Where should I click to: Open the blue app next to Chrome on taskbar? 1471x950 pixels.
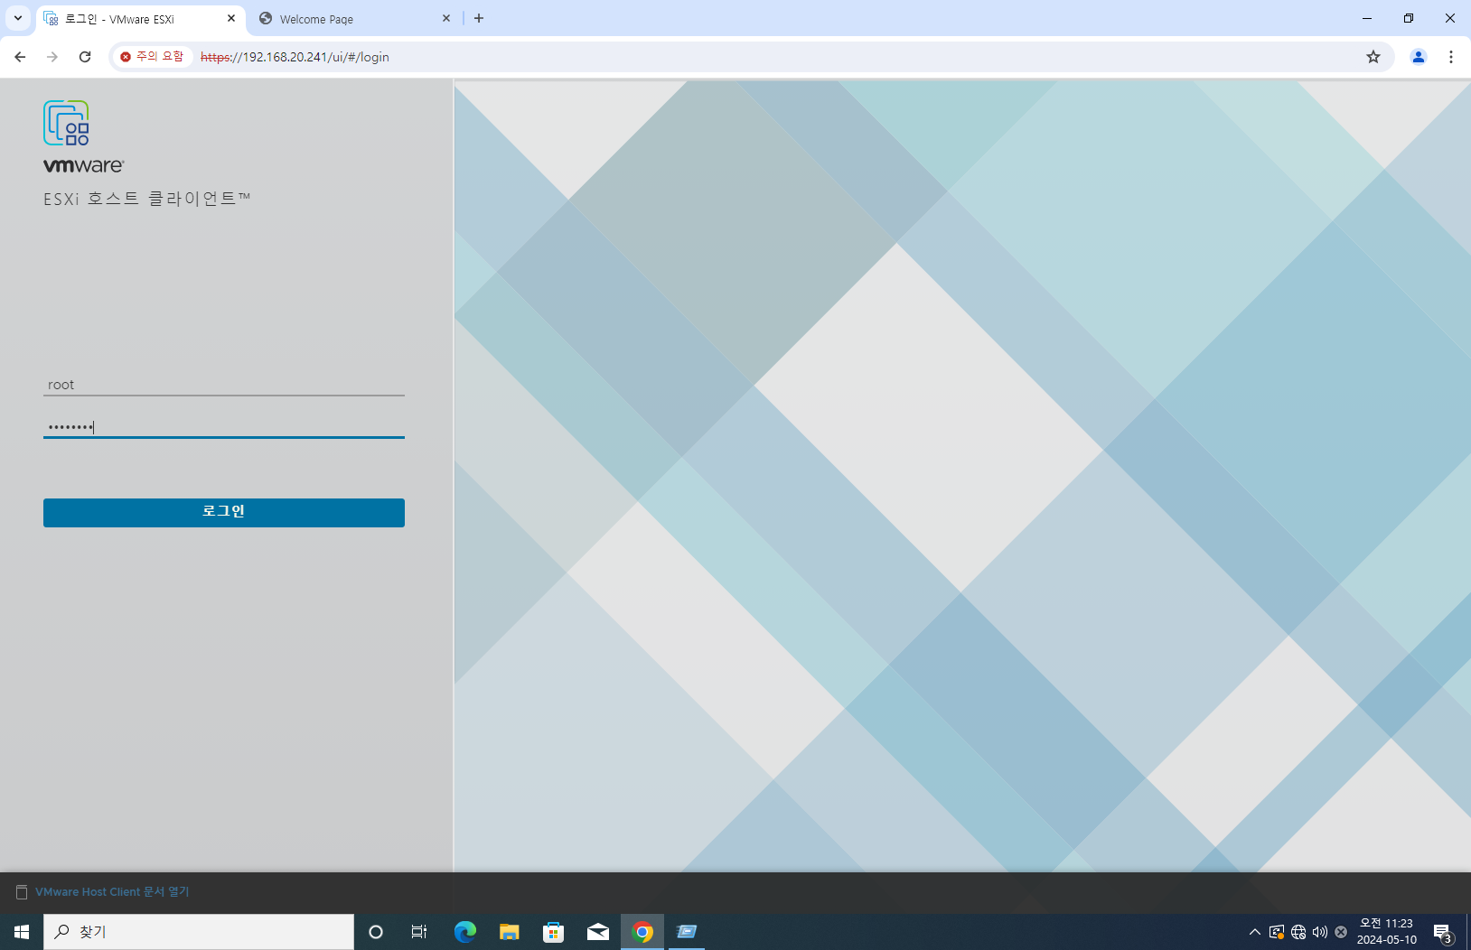[x=687, y=932]
